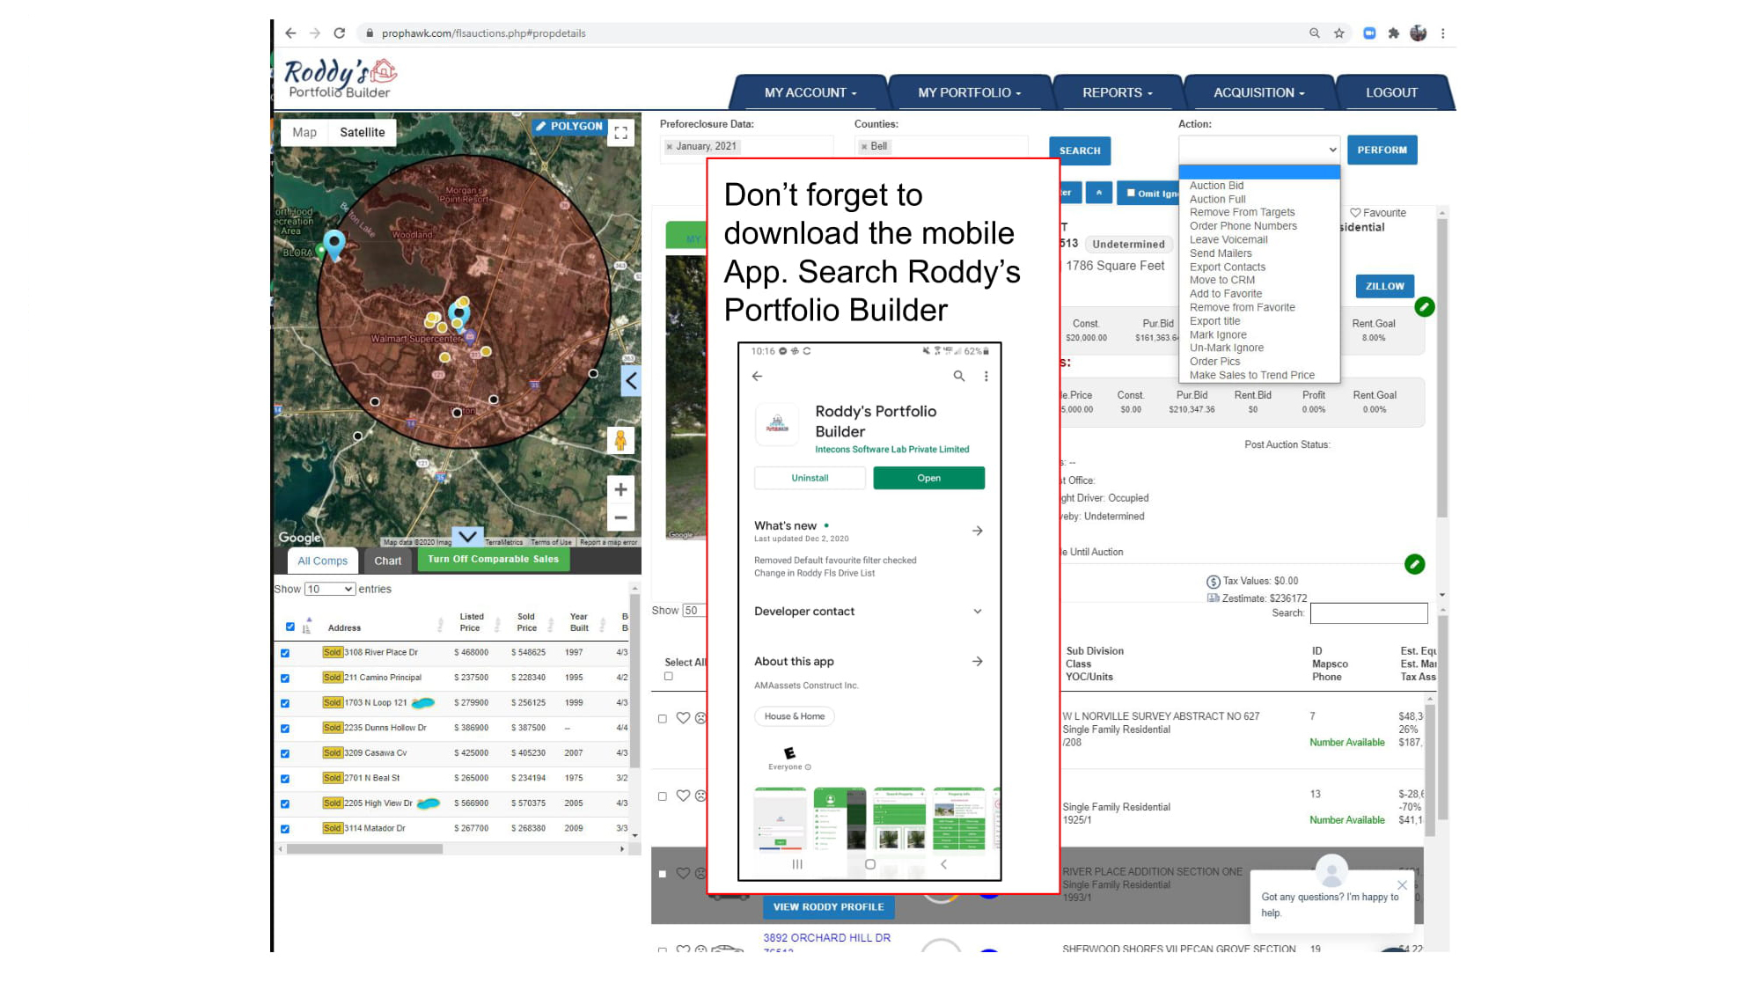Toggle select-all checkbox in comps header

(x=290, y=627)
